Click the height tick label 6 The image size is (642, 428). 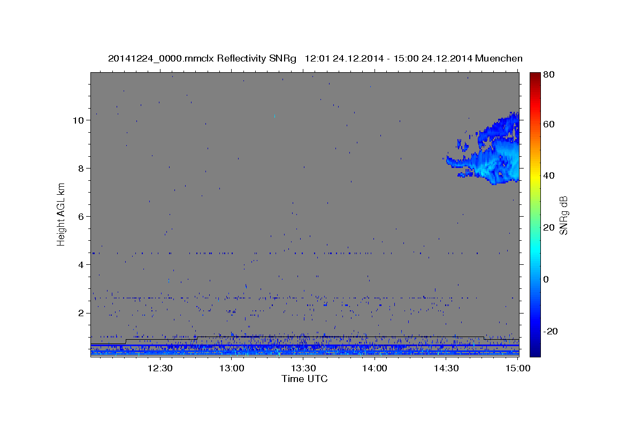(81, 217)
